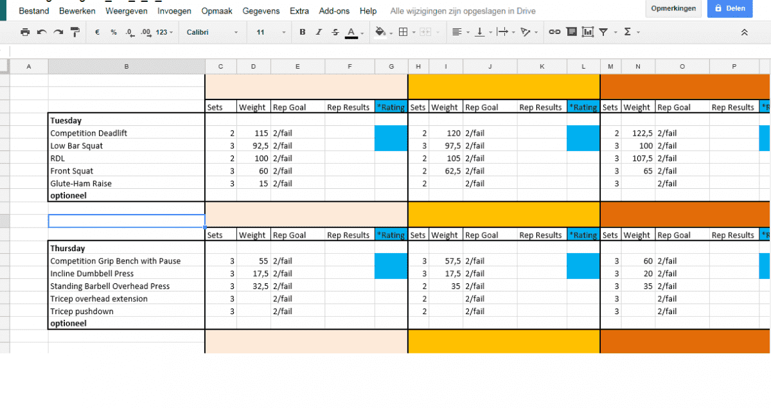Click the blue Delen button
771x408 pixels.
729,9
